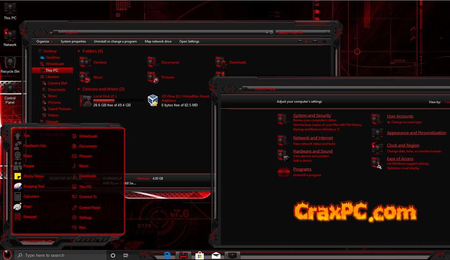Select Camera Roll in navigation pane
The height and width of the screenshot is (260, 450).
[x=55, y=83]
